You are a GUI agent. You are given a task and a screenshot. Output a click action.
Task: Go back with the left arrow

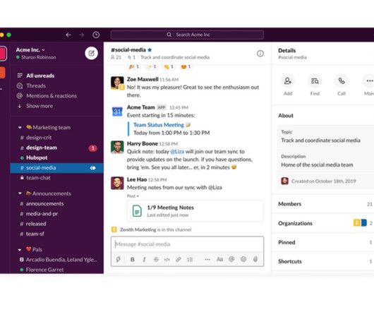pos(68,35)
